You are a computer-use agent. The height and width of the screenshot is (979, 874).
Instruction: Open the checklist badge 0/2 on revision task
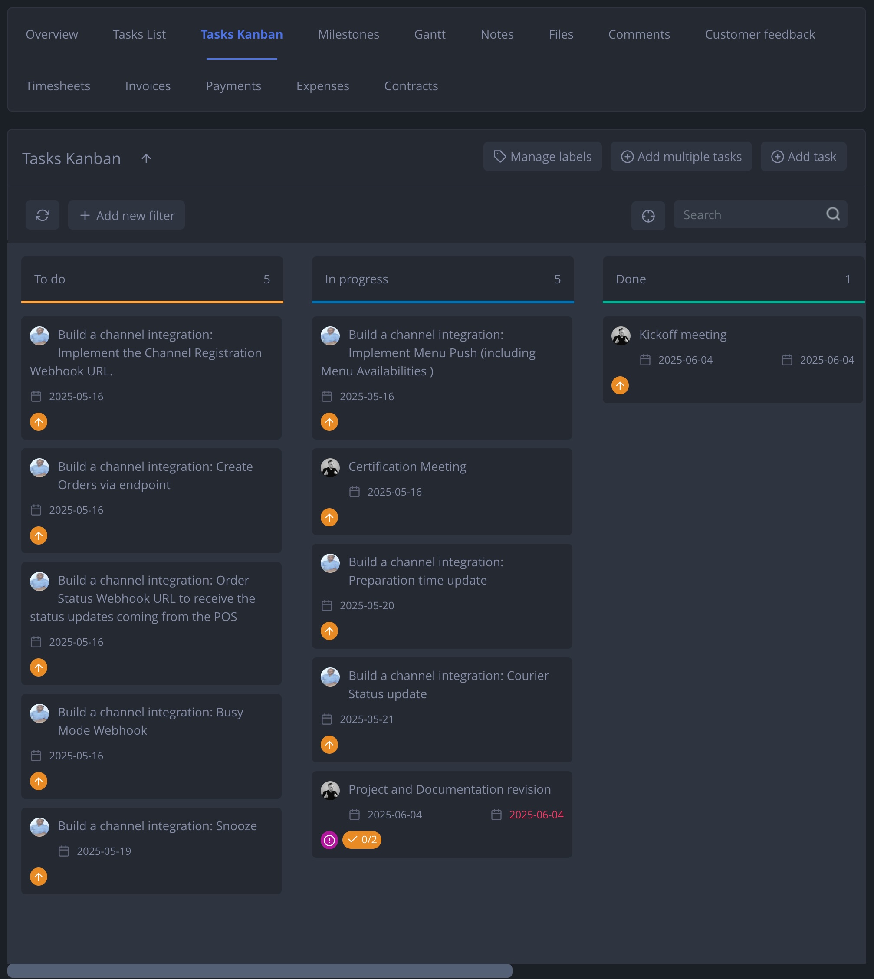coord(362,840)
